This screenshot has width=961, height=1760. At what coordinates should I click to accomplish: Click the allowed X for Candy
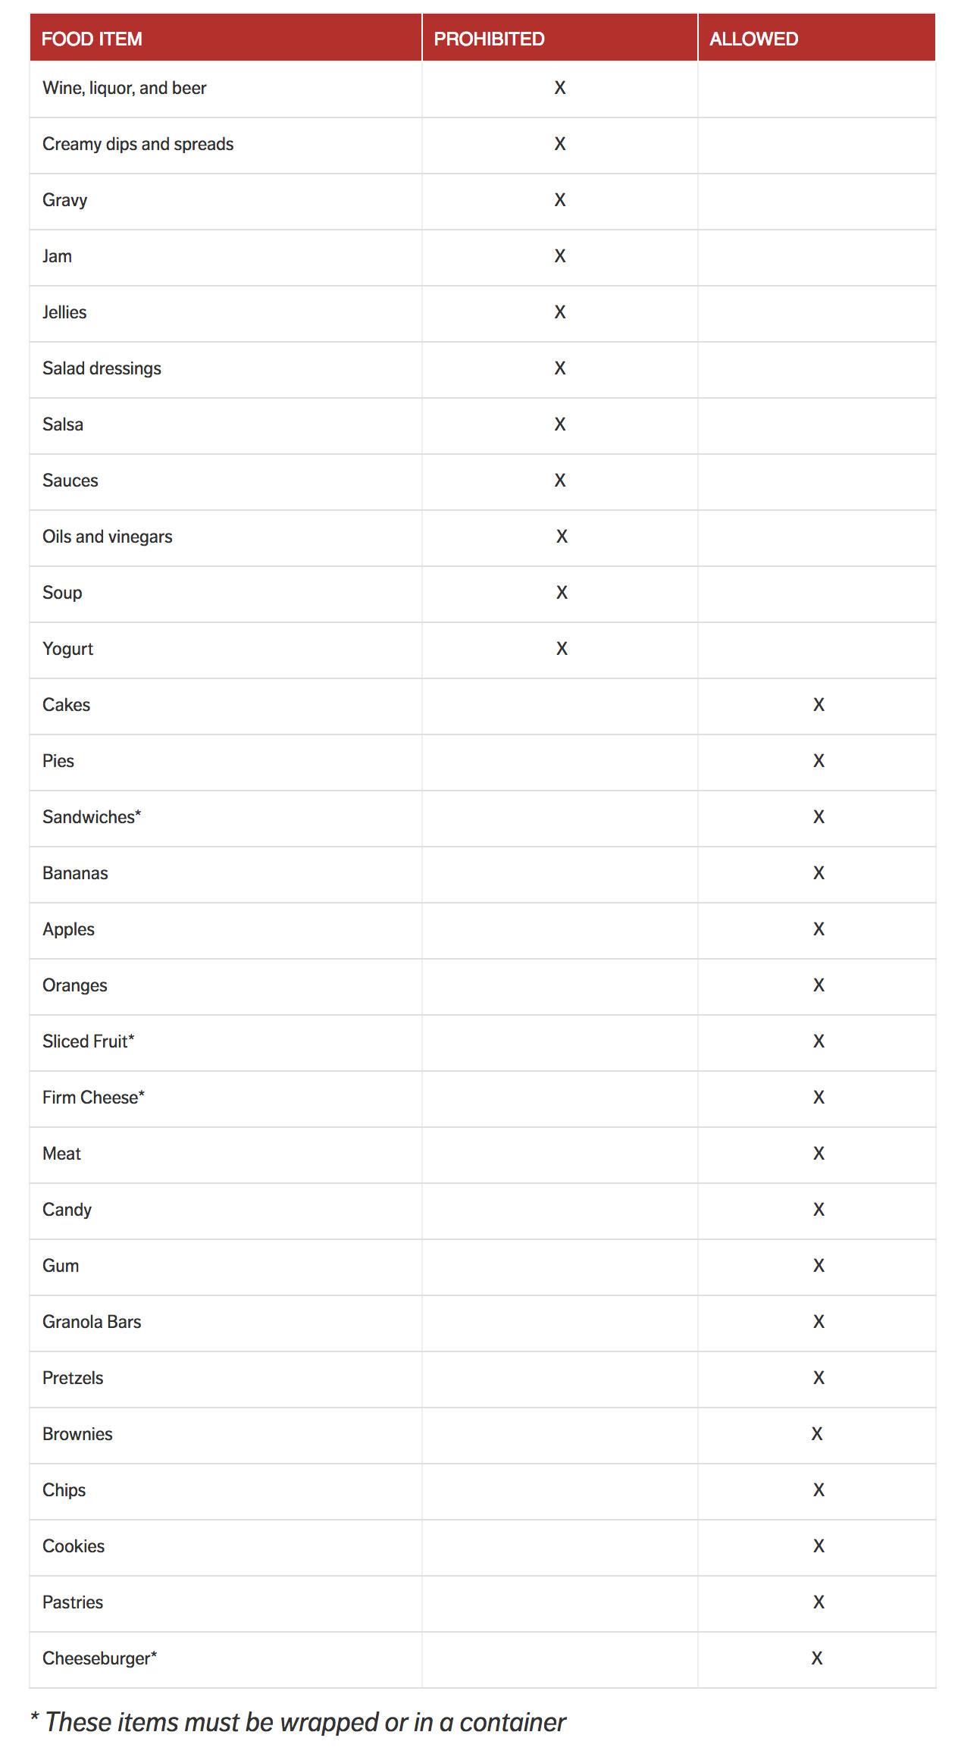tap(819, 1210)
